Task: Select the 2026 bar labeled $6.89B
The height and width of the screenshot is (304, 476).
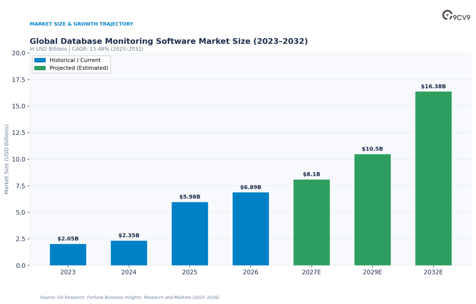Action: (x=251, y=229)
